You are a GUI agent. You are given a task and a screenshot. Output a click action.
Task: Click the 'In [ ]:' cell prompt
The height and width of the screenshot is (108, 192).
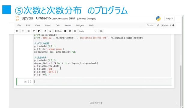tap(28, 82)
